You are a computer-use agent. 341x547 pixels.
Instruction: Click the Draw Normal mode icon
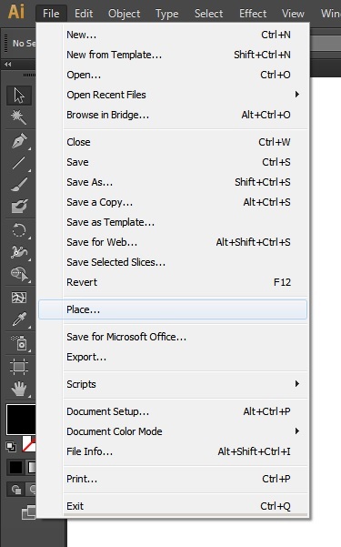(16, 490)
